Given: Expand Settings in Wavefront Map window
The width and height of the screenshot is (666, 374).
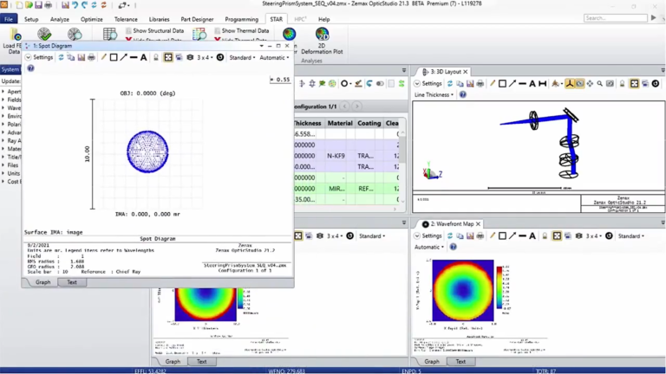Looking at the screenshot, I should 428,235.
